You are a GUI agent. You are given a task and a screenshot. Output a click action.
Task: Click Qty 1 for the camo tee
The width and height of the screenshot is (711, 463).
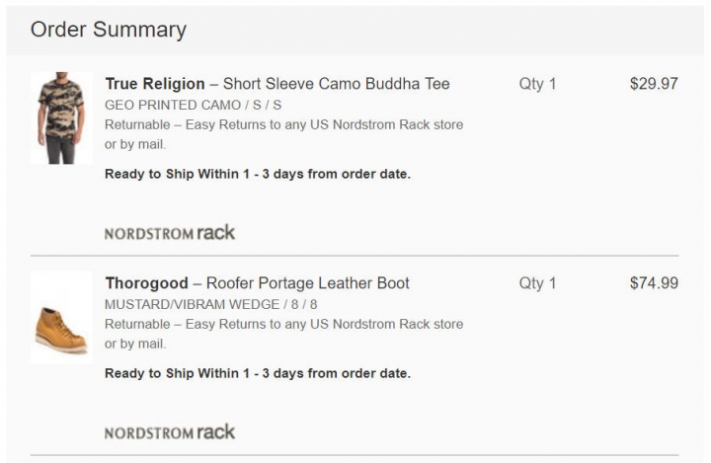click(x=537, y=84)
